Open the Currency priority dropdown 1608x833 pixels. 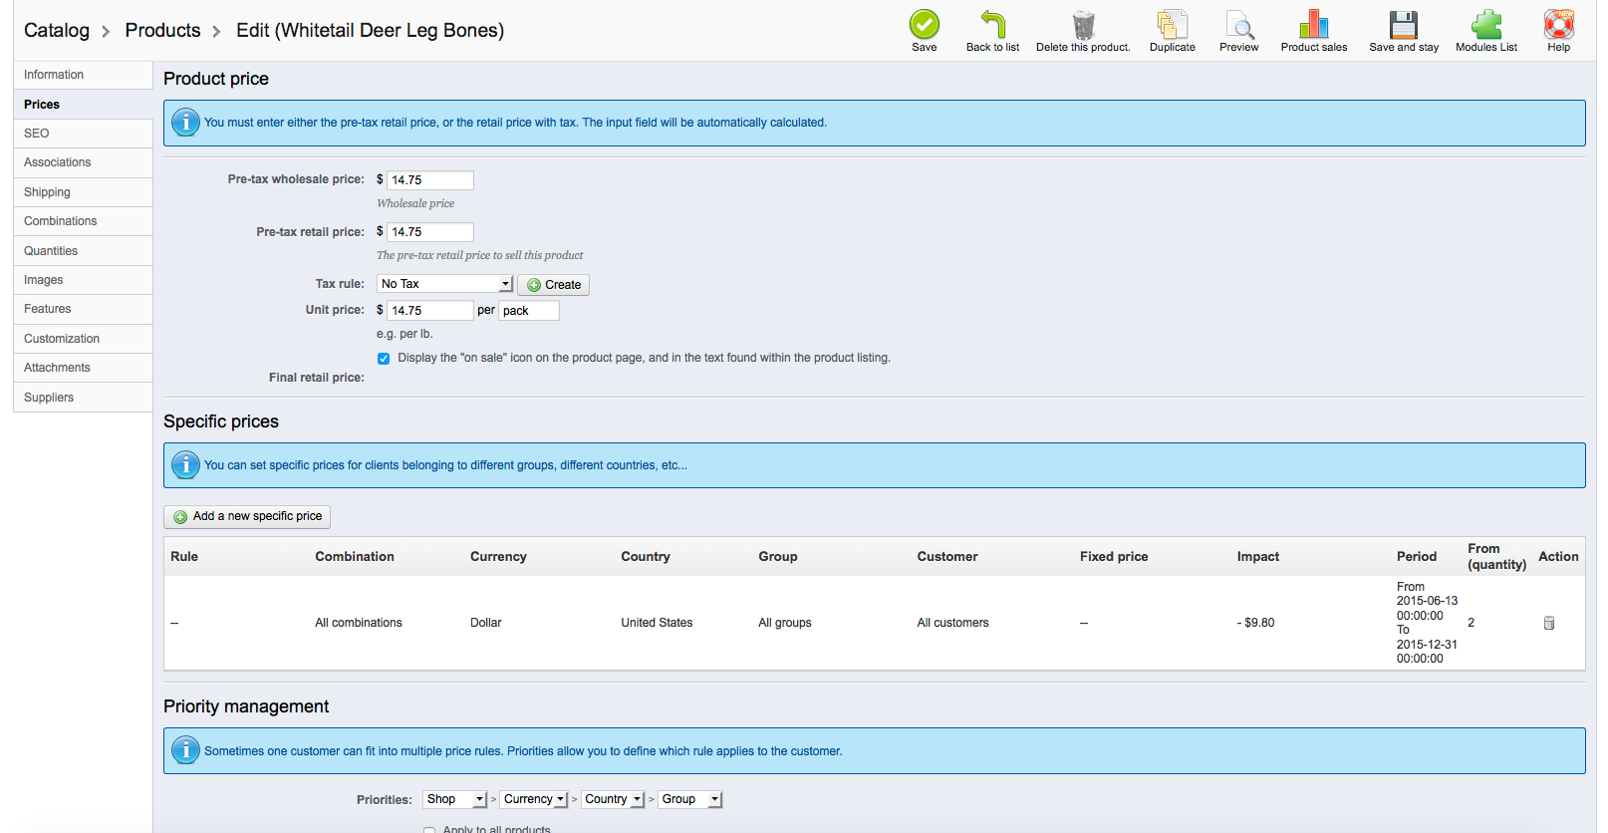click(x=534, y=799)
